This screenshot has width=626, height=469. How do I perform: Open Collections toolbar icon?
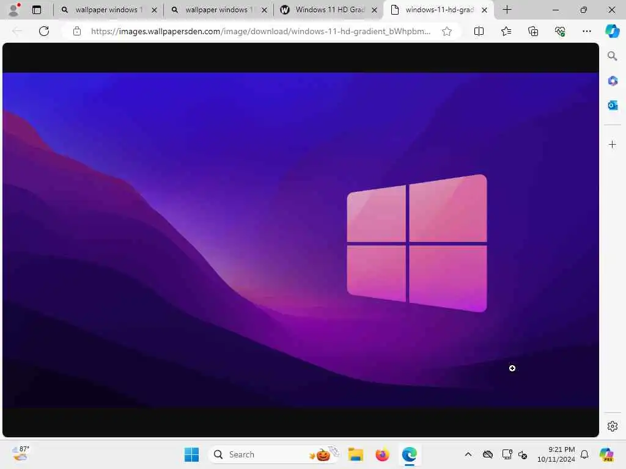(x=533, y=31)
